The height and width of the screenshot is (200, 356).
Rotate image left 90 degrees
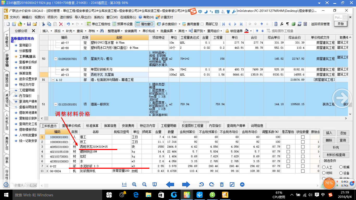201,184
